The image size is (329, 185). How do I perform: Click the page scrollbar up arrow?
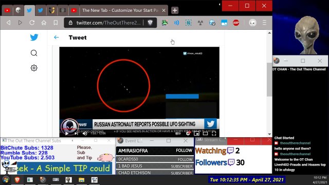[269, 33]
